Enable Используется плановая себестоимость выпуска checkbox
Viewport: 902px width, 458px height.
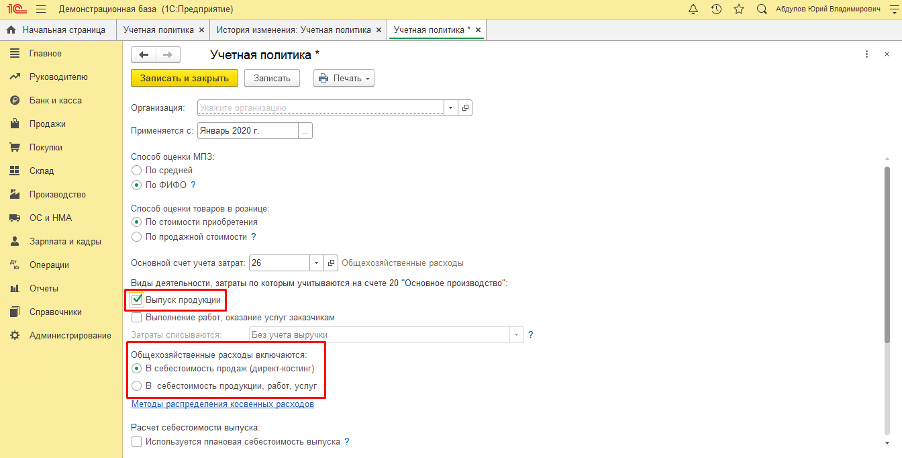point(137,442)
